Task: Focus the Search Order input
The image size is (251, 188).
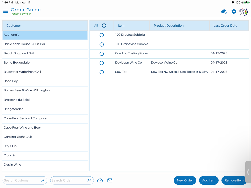Action: tap(72, 180)
